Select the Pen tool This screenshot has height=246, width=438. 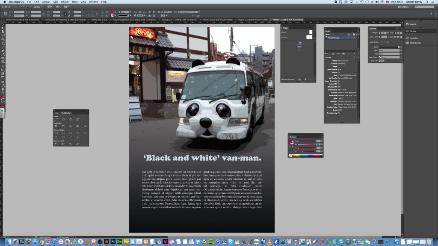point(3,50)
